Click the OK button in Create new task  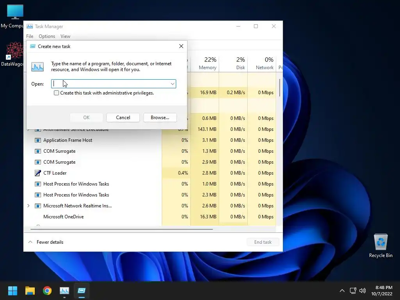[x=86, y=118]
